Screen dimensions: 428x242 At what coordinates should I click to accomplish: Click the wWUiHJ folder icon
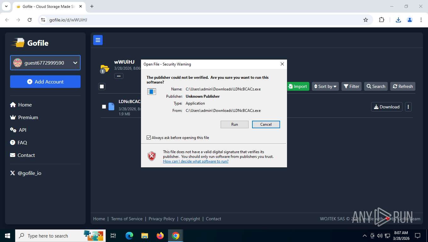point(104,69)
